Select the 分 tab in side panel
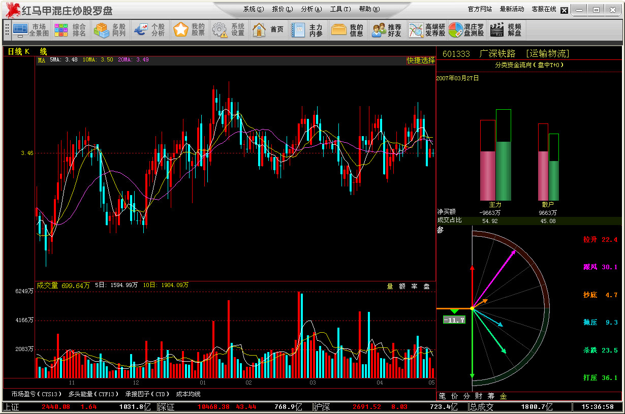625x414 pixels. point(466,396)
